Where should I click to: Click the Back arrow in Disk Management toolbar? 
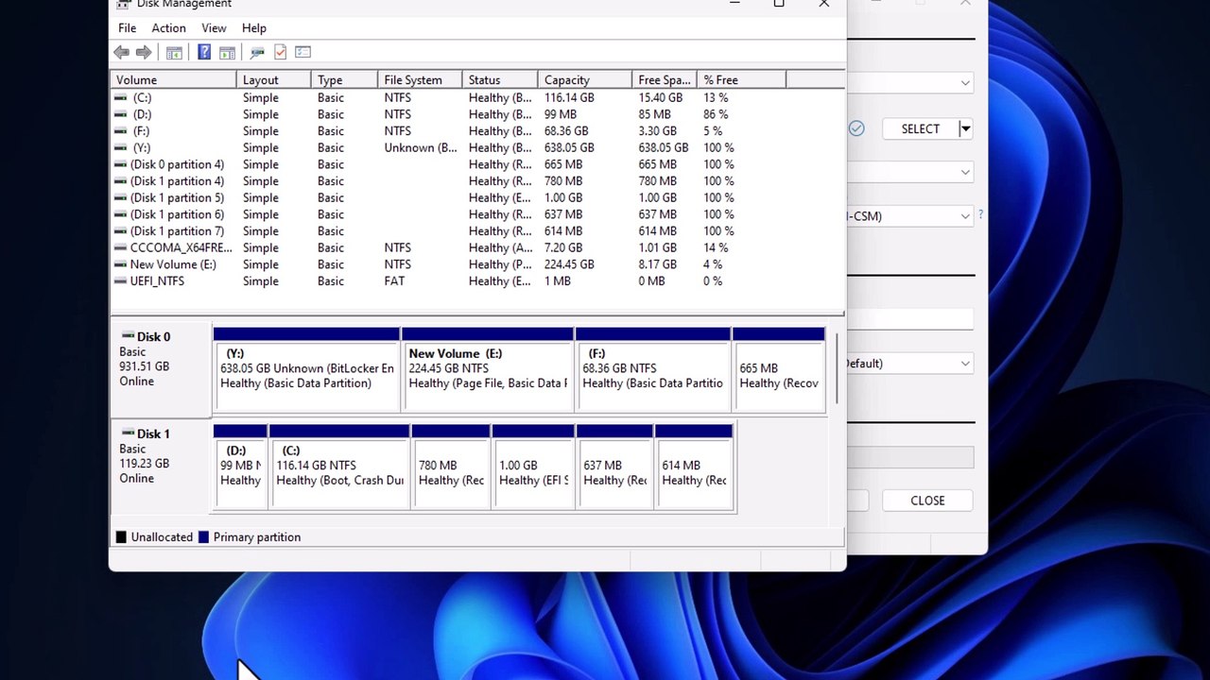click(121, 53)
